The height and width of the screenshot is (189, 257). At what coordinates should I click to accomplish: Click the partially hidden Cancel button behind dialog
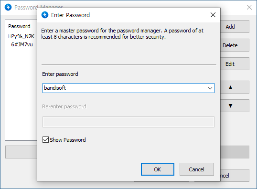click(235, 176)
